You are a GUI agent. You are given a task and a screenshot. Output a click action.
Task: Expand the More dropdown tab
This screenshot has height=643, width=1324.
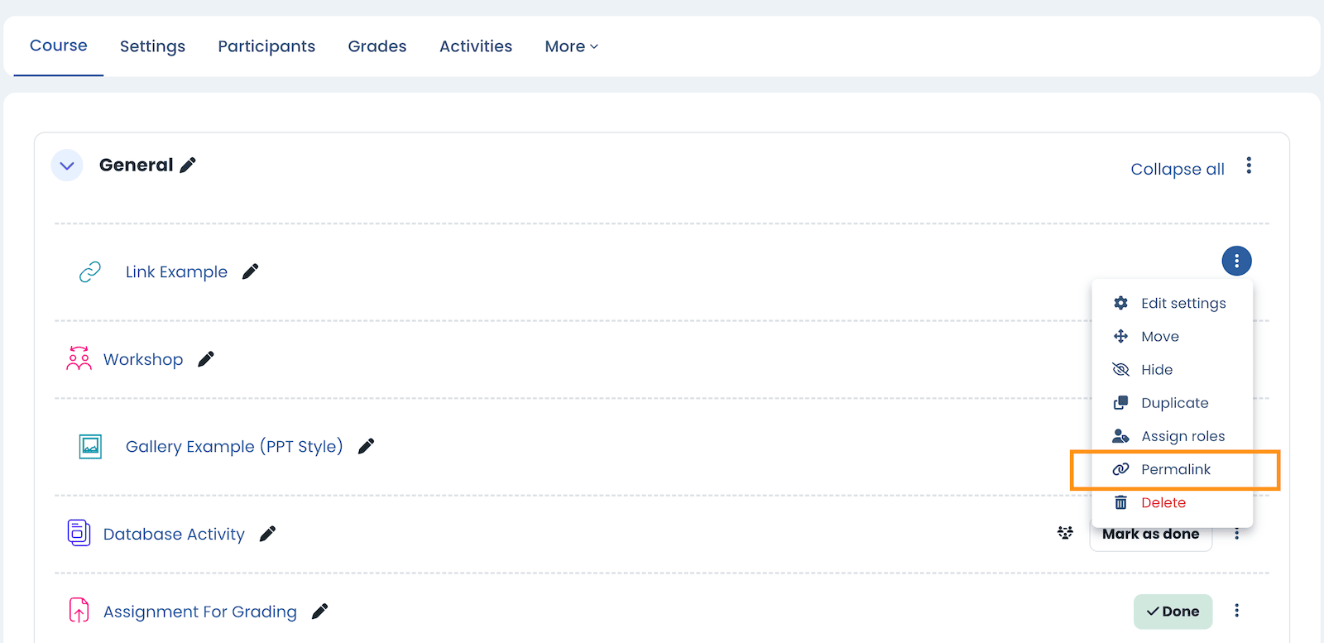tap(571, 46)
